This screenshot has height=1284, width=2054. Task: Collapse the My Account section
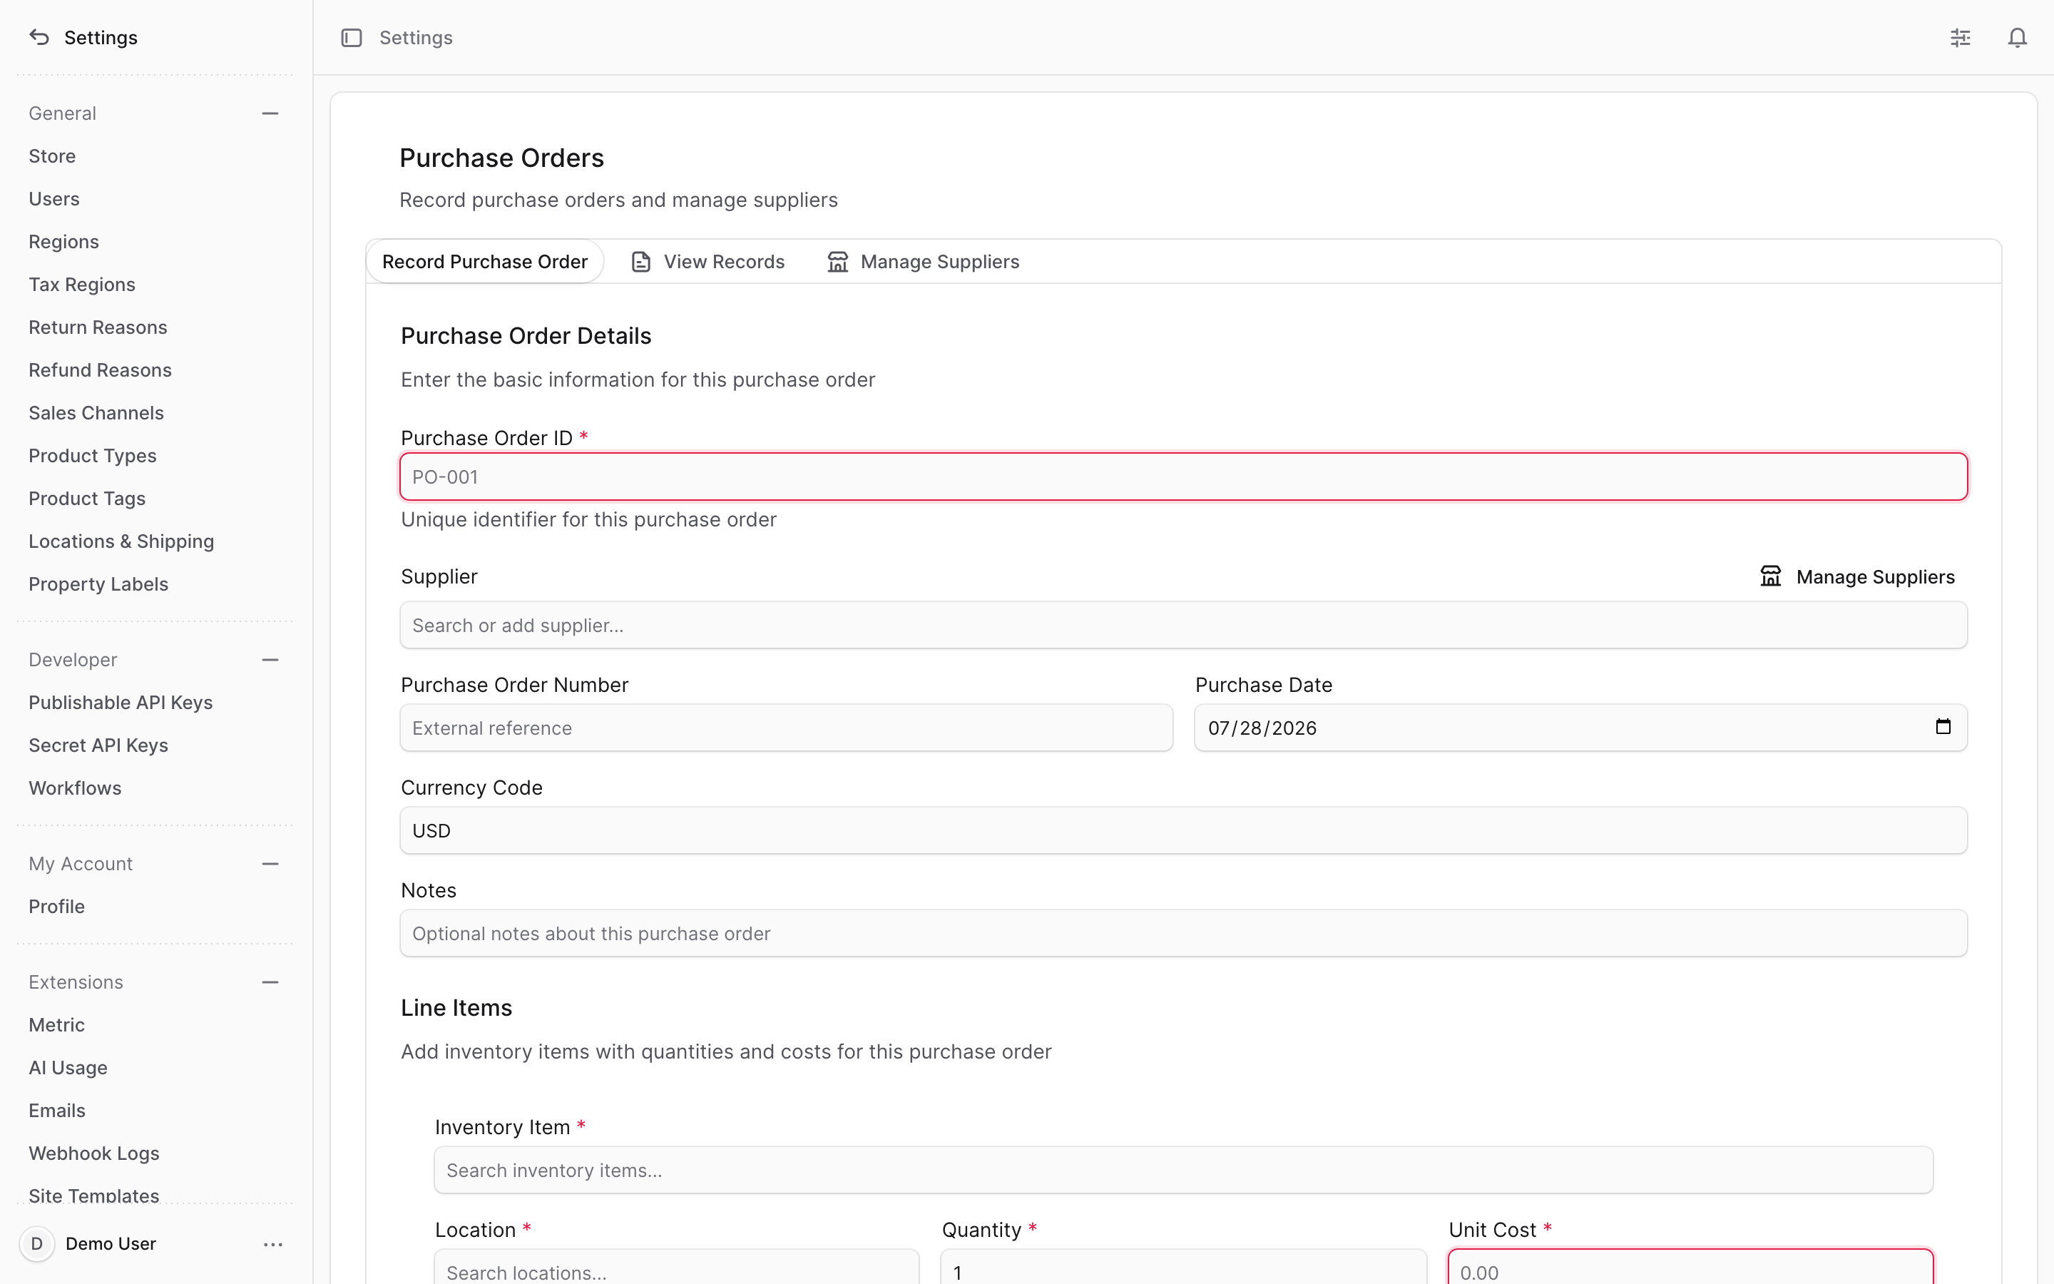click(x=271, y=864)
